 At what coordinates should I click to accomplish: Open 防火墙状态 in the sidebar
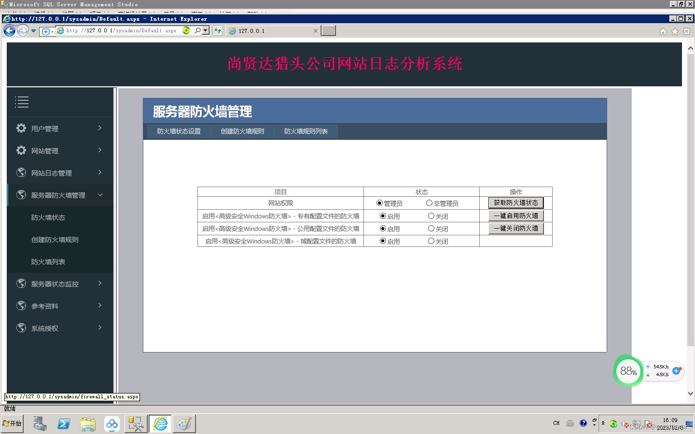tap(48, 217)
